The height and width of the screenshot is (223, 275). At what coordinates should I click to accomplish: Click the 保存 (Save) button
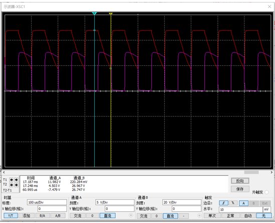[240, 189]
